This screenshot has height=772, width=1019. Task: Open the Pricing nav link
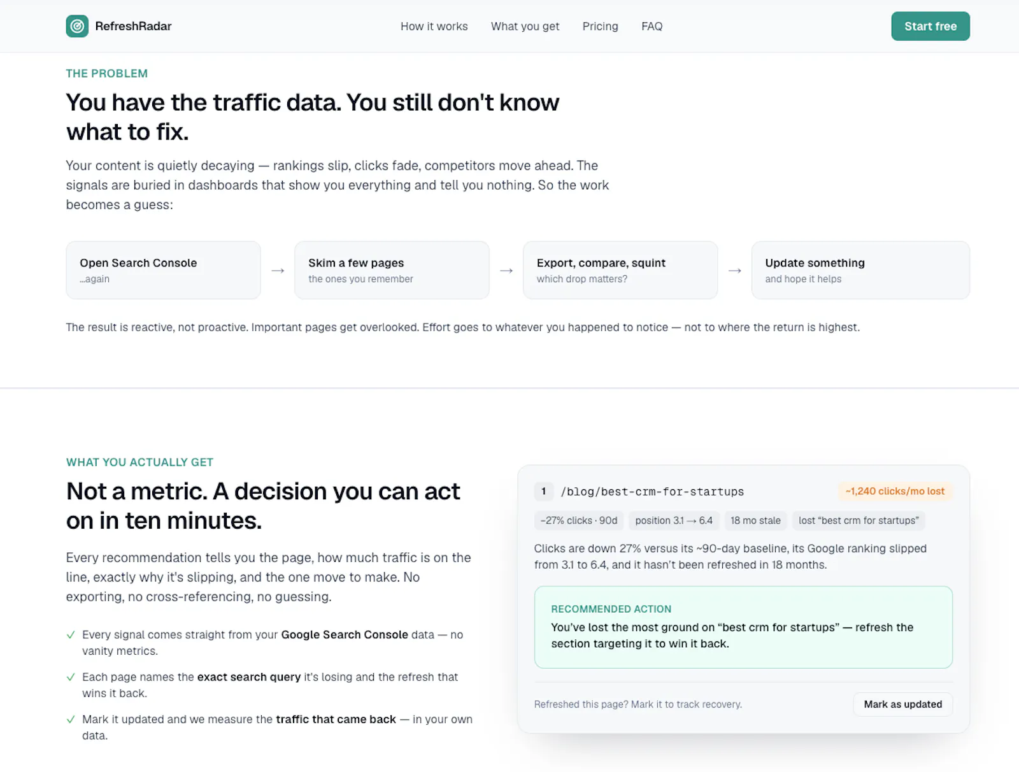(x=600, y=26)
